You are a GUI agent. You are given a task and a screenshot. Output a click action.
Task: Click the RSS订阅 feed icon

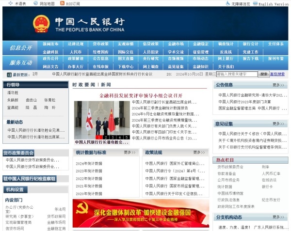click(x=63, y=3)
